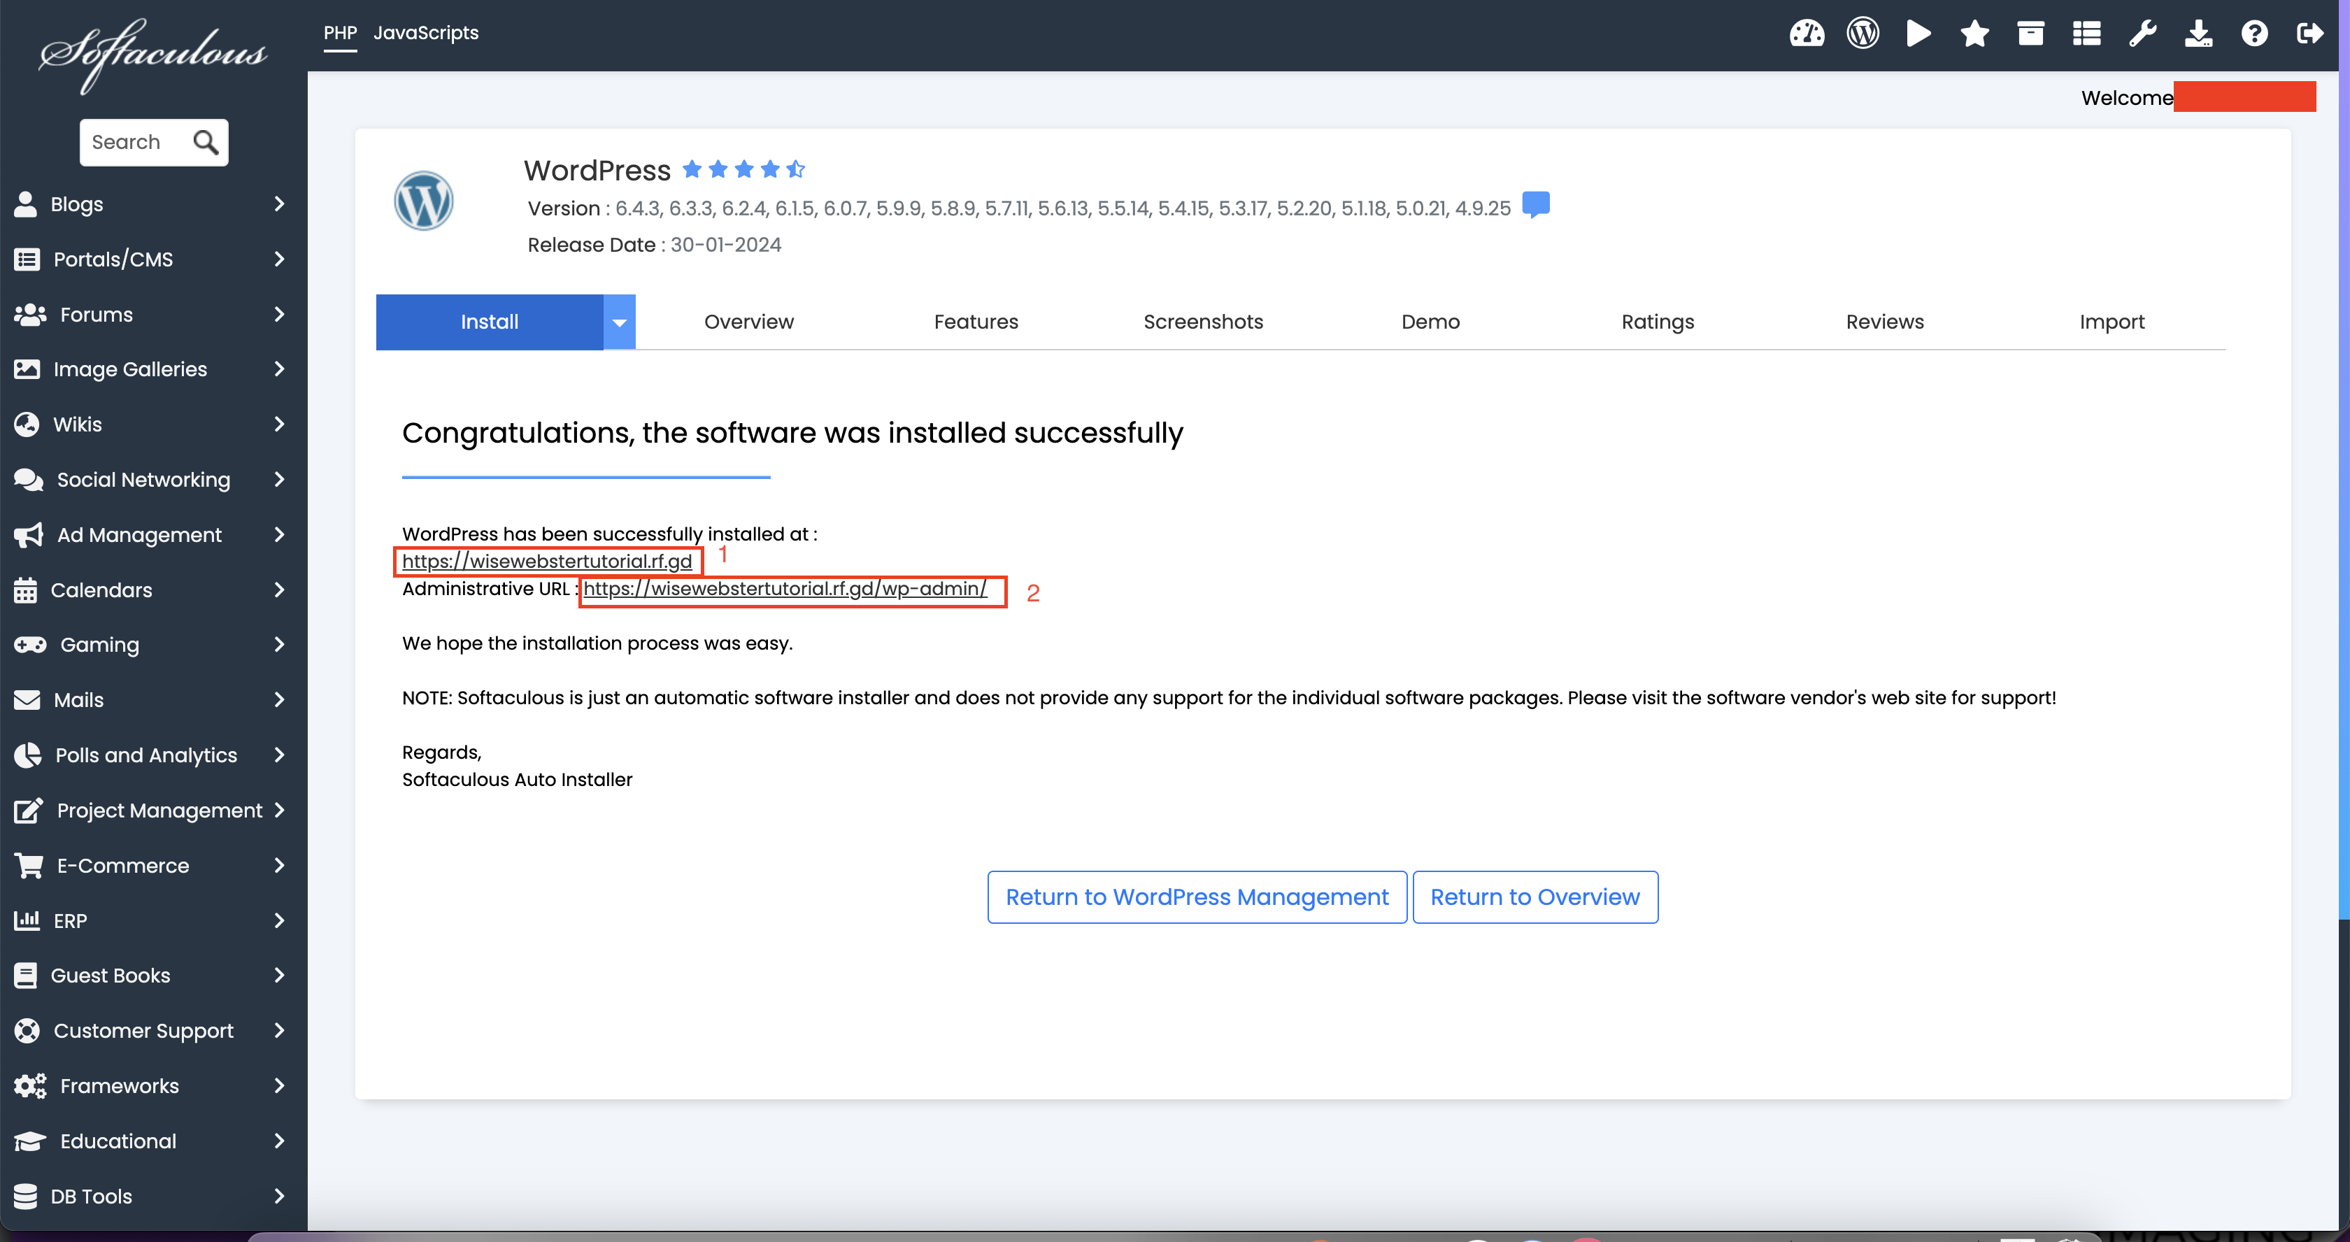
Task: Click Return to WordPress Management button
Action: (1196, 897)
